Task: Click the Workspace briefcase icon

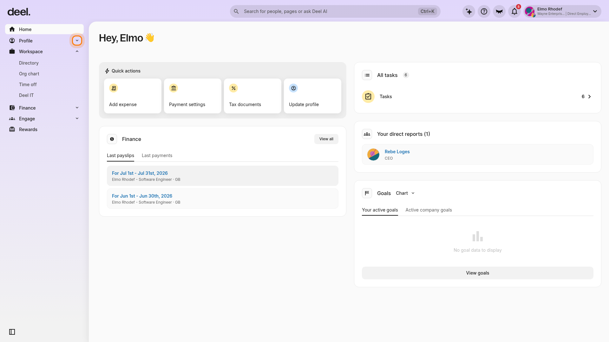Action: [12, 51]
